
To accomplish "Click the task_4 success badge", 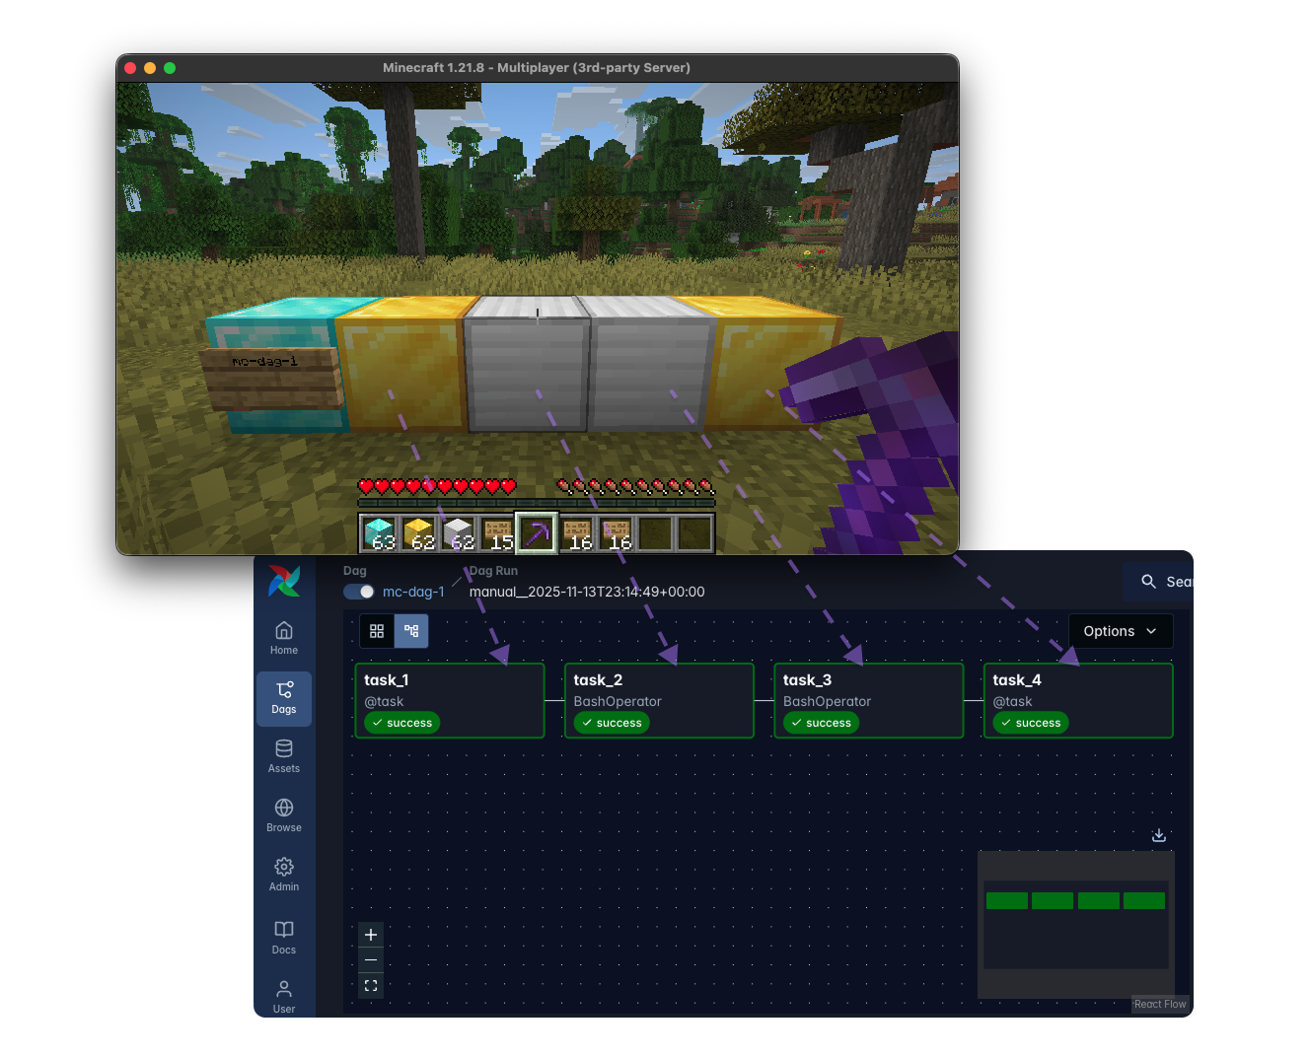I will click(x=1030, y=723).
